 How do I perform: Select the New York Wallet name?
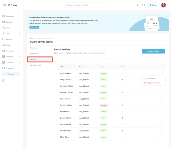pos(67,86)
